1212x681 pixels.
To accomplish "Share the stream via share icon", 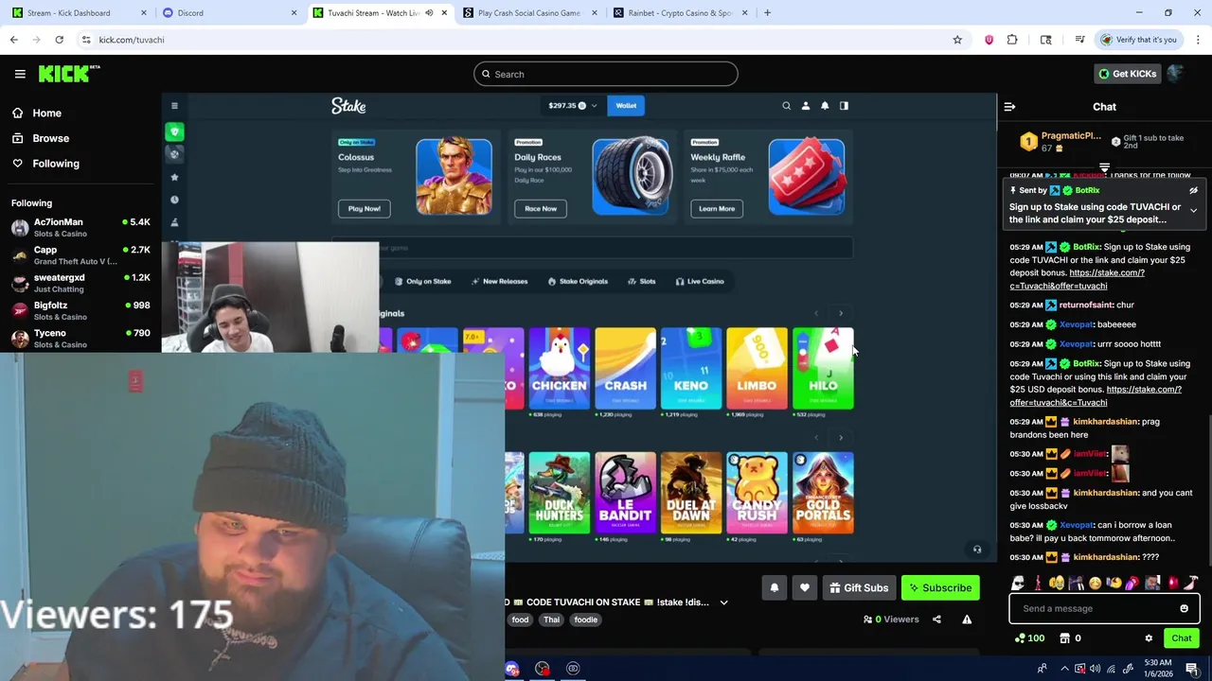I will (936, 620).
